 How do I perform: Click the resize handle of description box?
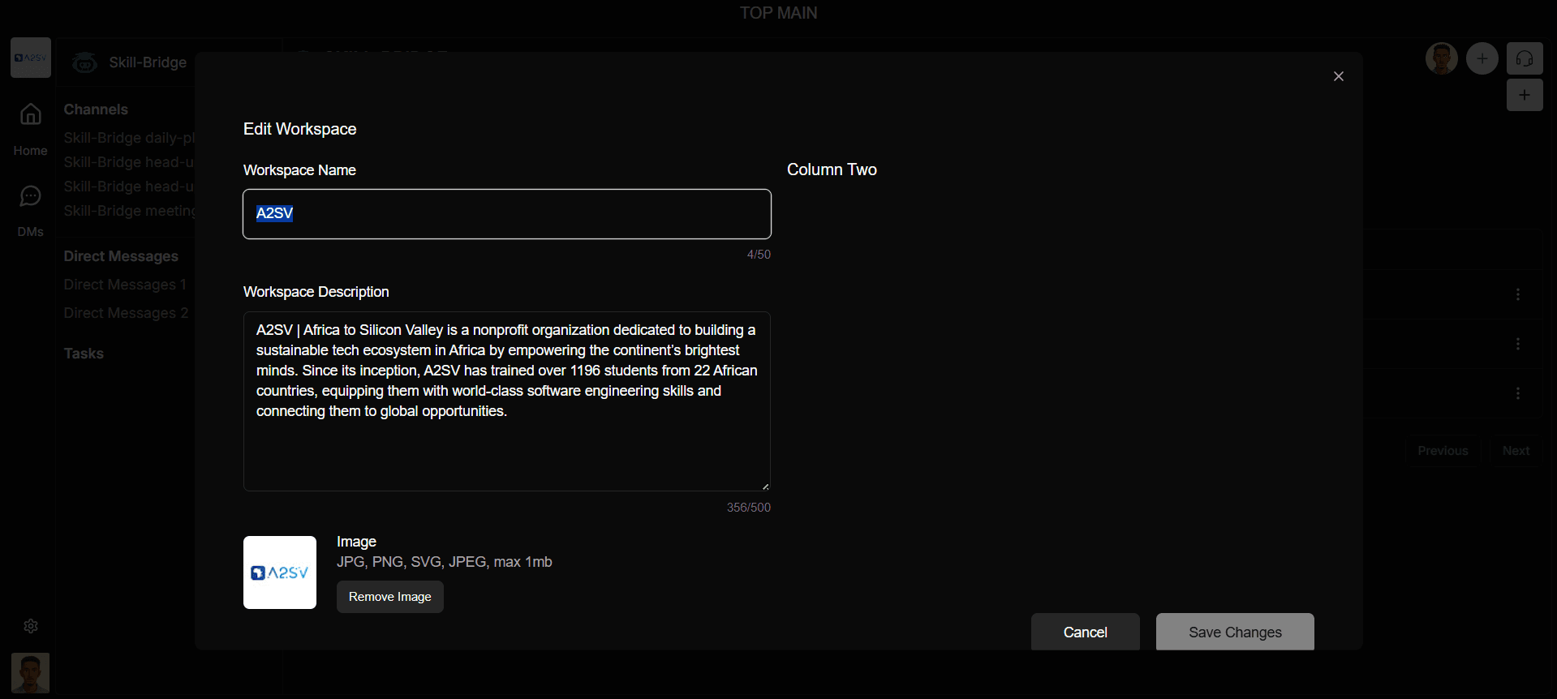[x=765, y=486]
